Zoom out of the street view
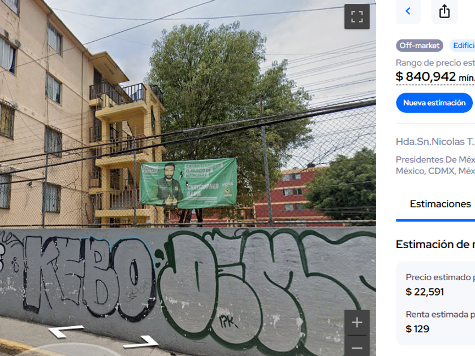Viewport: 475px width, 356px height. pyautogui.click(x=357, y=348)
